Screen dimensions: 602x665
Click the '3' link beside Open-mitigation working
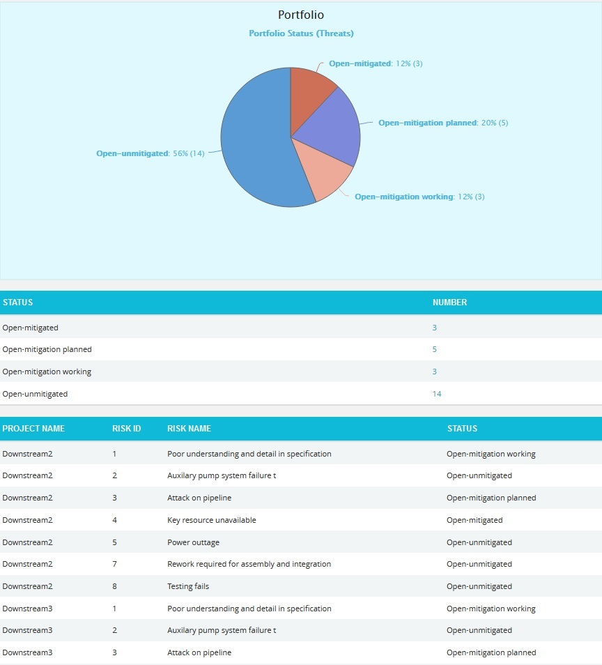[x=433, y=372]
